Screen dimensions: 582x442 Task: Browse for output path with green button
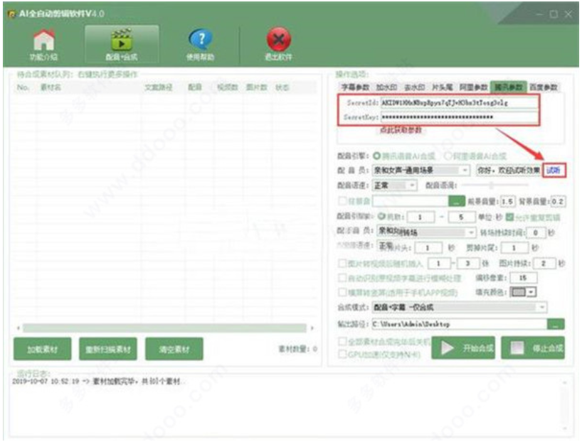pyautogui.click(x=556, y=324)
